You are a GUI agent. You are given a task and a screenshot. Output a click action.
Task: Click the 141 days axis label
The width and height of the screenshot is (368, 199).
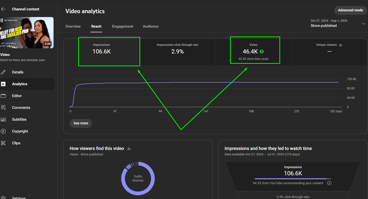coord(206,111)
